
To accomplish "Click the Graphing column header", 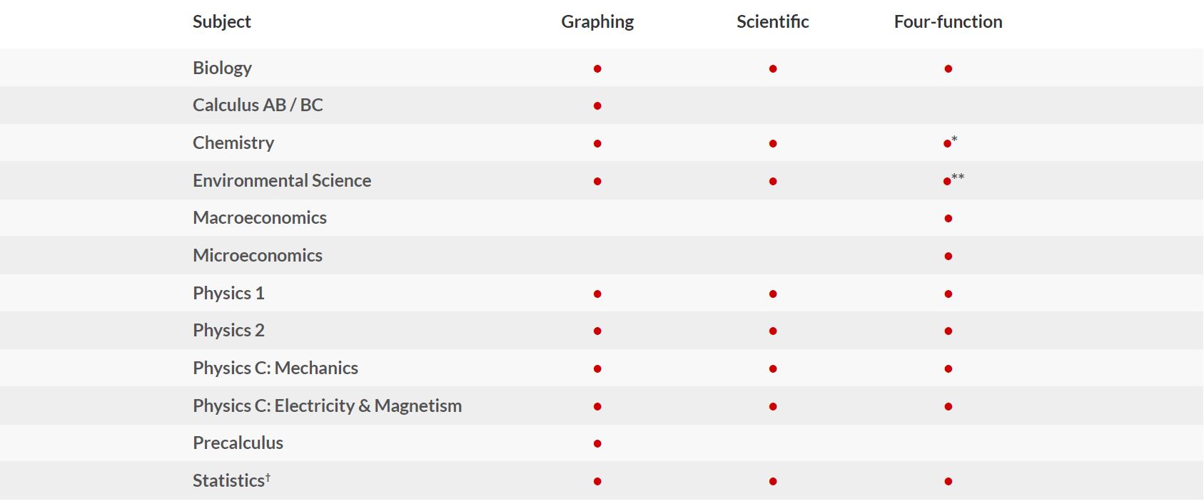I will coord(597,22).
